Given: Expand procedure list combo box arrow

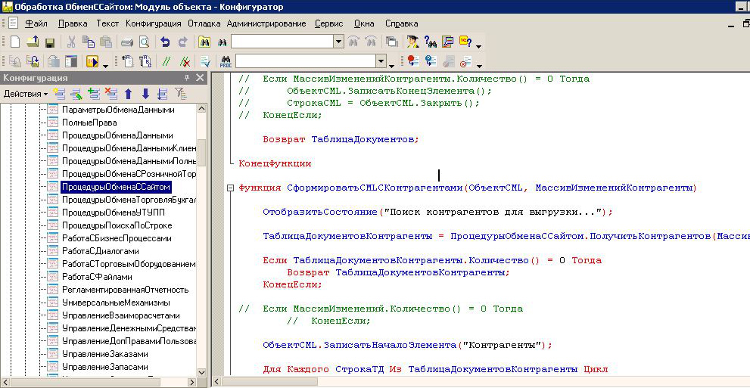Looking at the screenshot, I should [381, 61].
